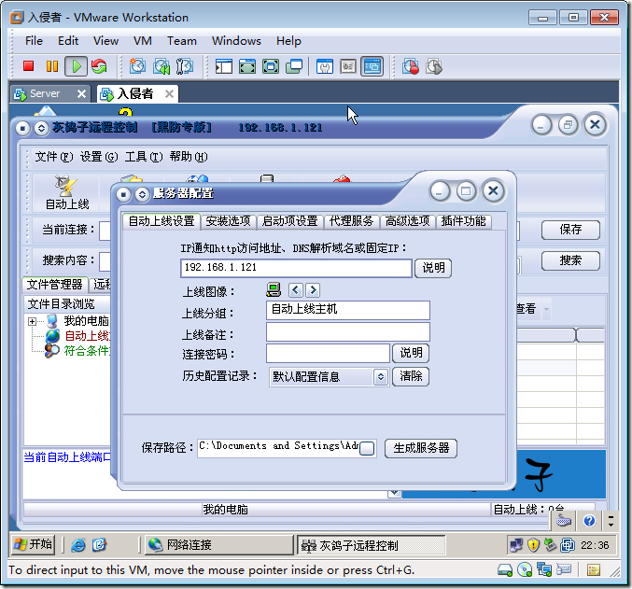The height and width of the screenshot is (589, 632).
Task: Click the blue help question mark icon
Action: pyautogui.click(x=589, y=521)
